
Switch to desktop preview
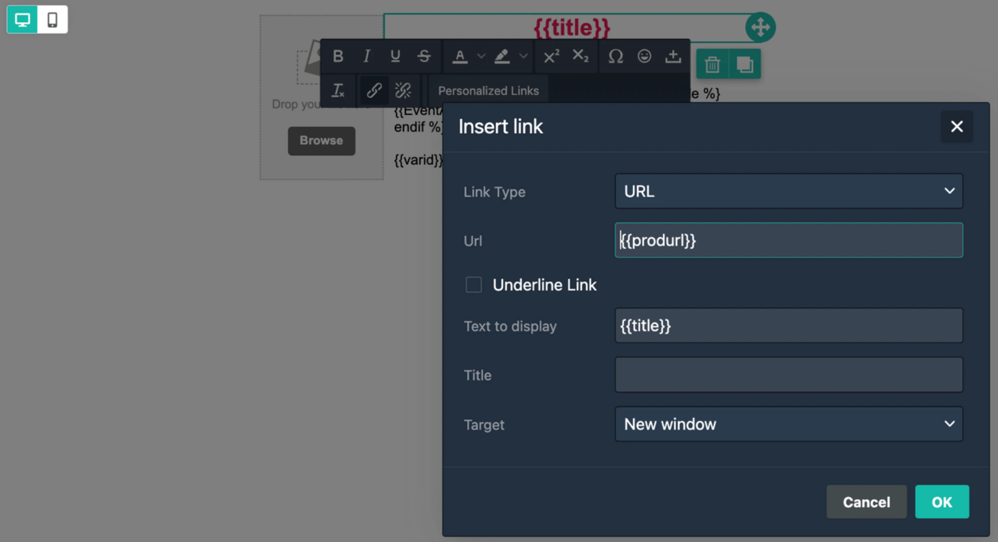click(x=22, y=19)
